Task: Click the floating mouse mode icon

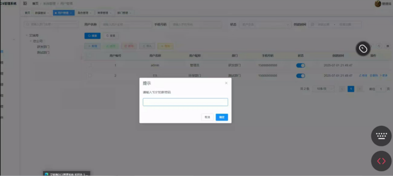Action: [363, 48]
